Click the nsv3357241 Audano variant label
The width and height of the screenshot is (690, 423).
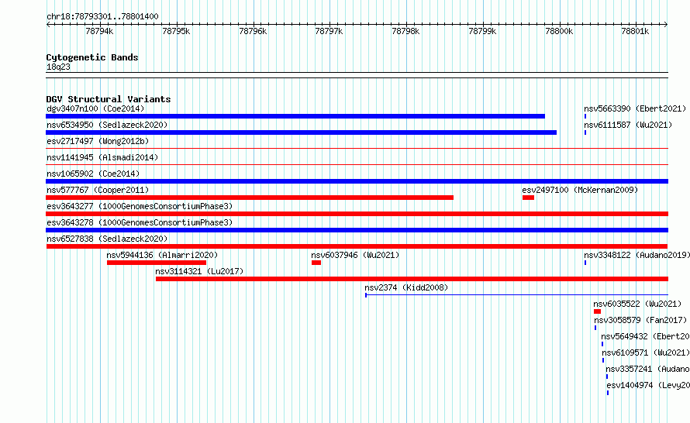(647, 369)
